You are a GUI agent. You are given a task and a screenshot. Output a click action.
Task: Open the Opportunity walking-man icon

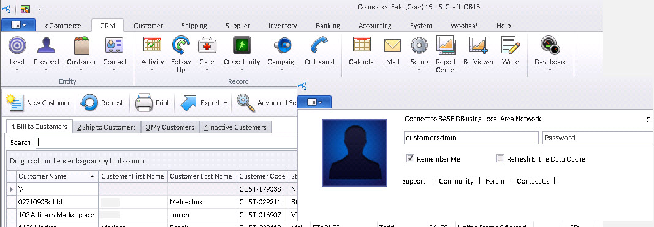pos(242,45)
